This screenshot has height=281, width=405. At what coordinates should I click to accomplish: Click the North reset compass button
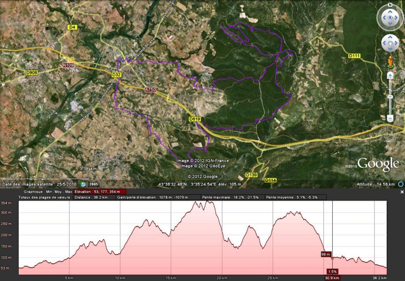(x=390, y=4)
